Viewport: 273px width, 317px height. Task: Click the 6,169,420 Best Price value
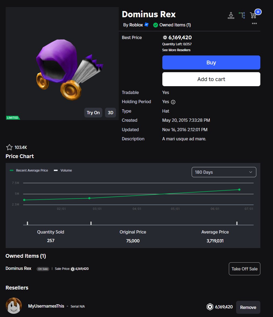click(180, 37)
